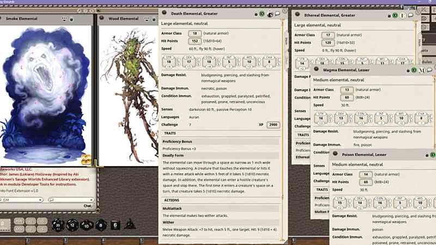This screenshot has width=436, height=245.
Task: Click Magma Elemental Armor Class field 13
Action: click(347, 90)
